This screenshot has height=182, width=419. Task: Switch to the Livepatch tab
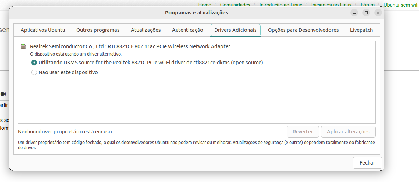(361, 30)
